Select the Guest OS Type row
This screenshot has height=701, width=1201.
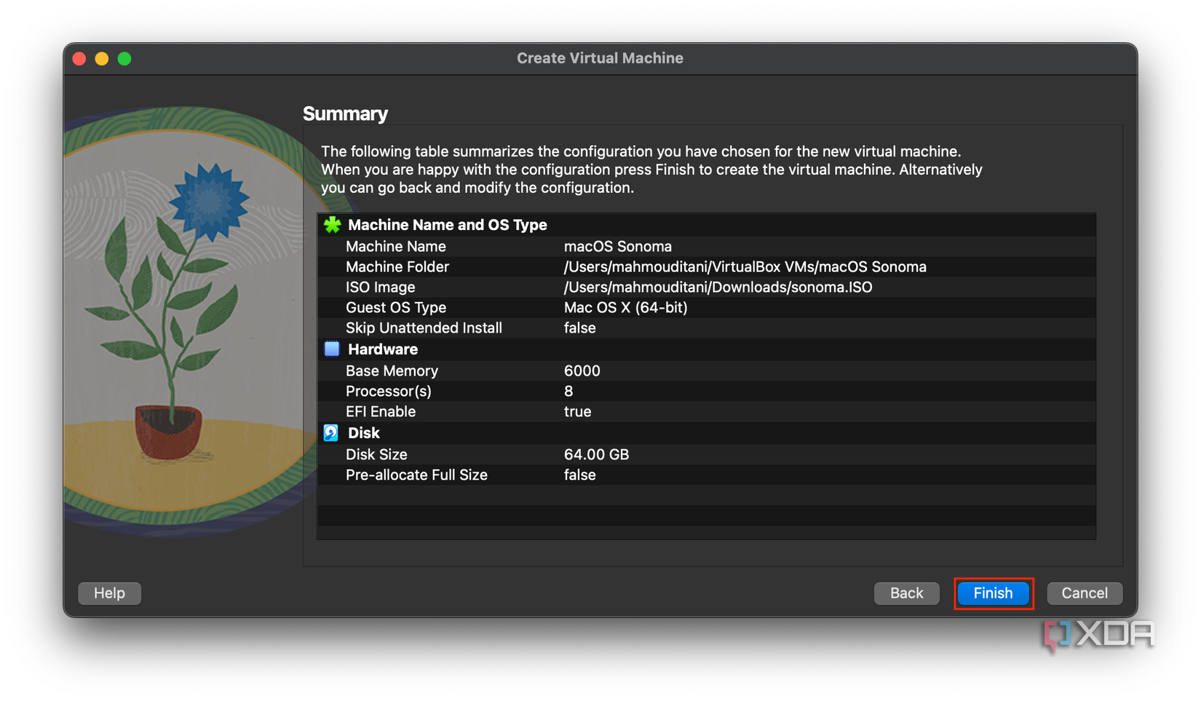coord(625,307)
